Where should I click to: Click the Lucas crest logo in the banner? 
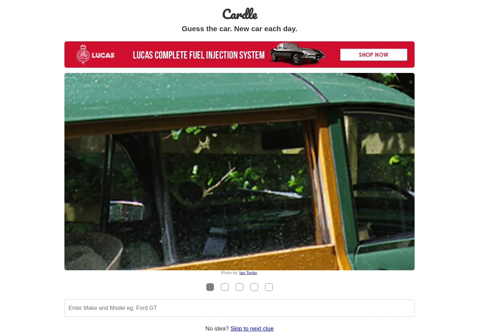coord(83,54)
